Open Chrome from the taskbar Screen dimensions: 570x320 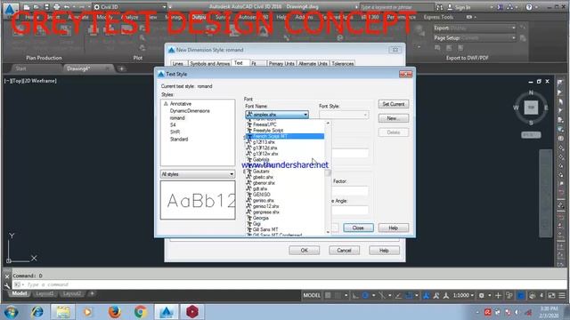tap(141, 312)
